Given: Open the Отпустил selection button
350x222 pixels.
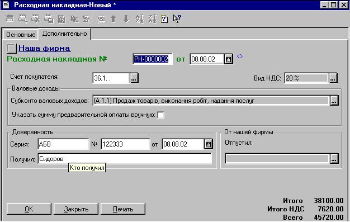Looking at the screenshot, I should click(334, 159).
